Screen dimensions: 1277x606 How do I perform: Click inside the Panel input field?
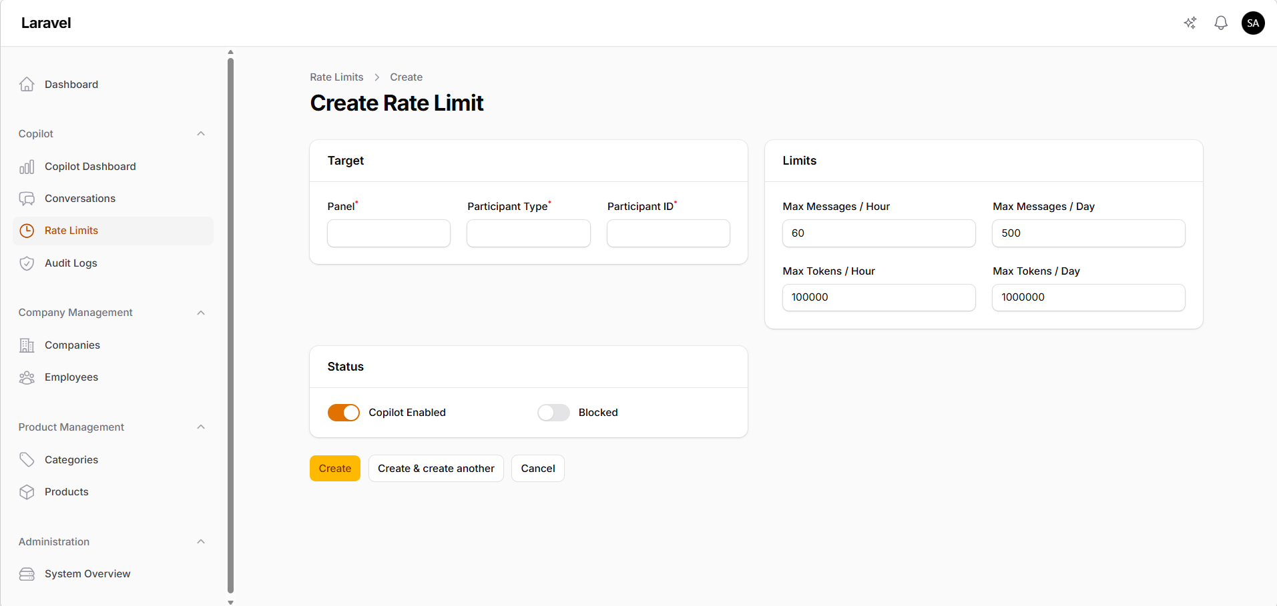pyautogui.click(x=388, y=233)
